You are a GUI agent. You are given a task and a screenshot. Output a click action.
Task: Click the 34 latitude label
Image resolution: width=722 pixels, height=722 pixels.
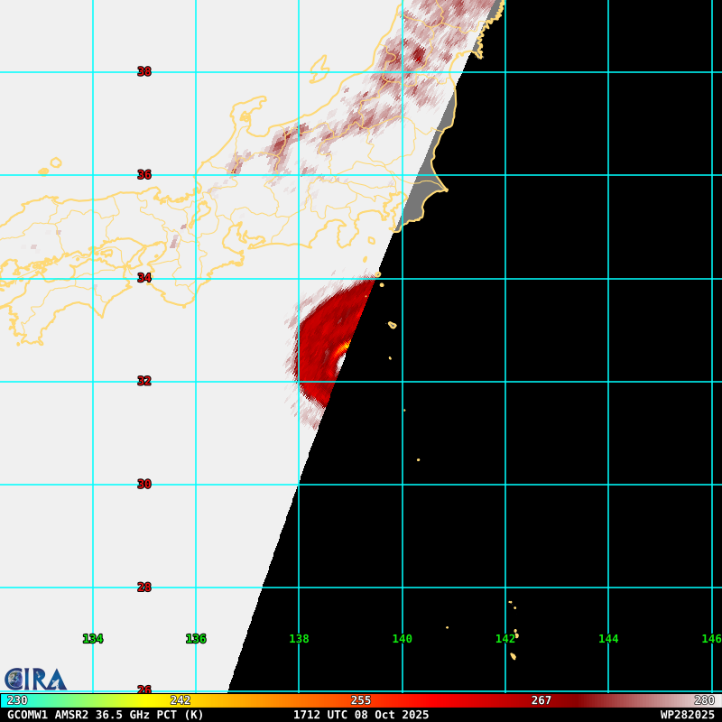(x=144, y=278)
